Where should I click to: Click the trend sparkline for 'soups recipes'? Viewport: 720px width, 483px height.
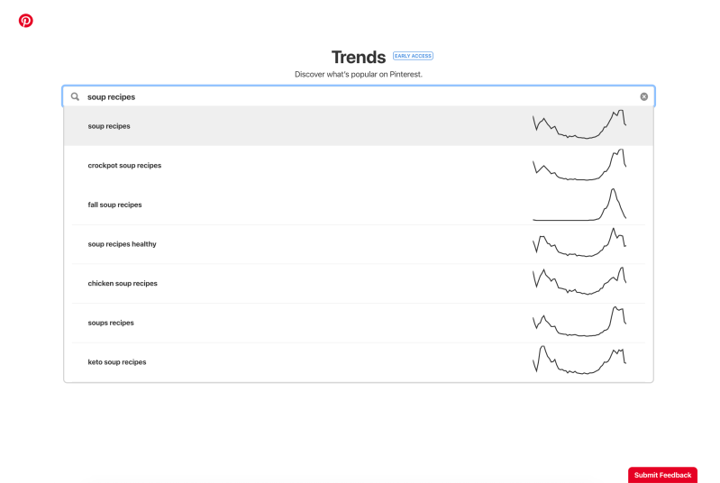579,322
